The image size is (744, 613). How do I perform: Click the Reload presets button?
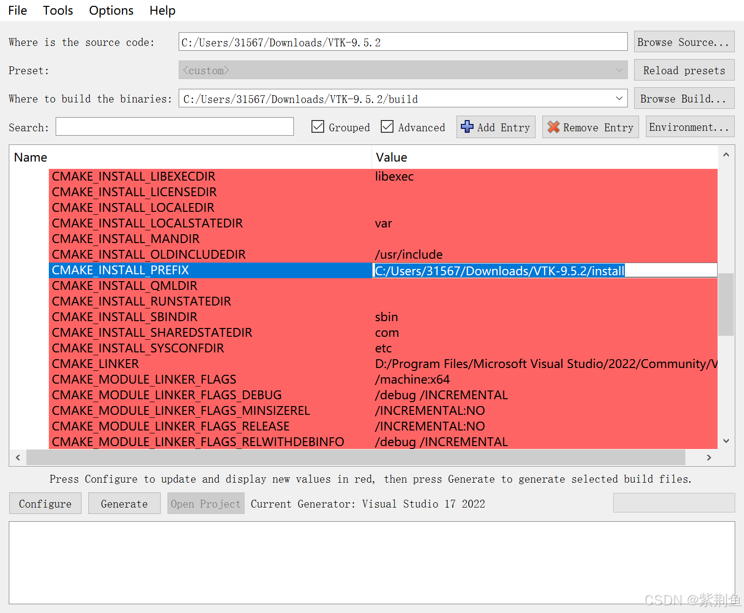click(x=684, y=70)
